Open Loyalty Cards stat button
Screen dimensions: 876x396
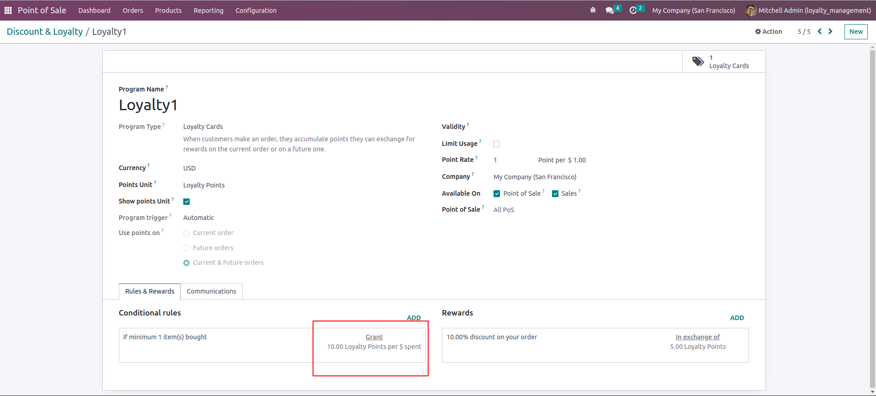pos(724,62)
